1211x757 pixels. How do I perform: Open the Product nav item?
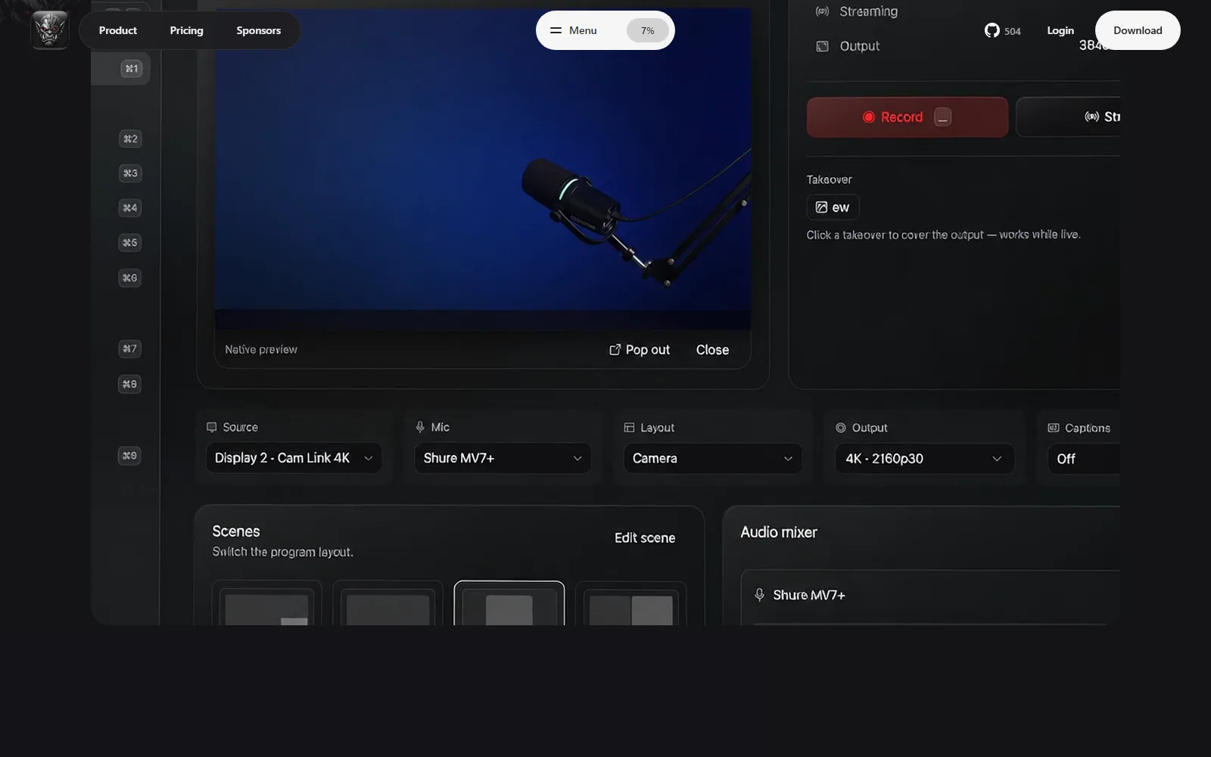tap(118, 30)
